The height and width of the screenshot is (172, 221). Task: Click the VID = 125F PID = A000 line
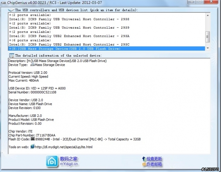pyautogui.click(x=37, y=88)
